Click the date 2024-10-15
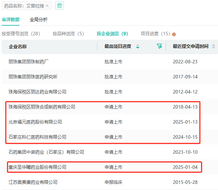The image size is (218, 190). pyautogui.click(x=185, y=137)
